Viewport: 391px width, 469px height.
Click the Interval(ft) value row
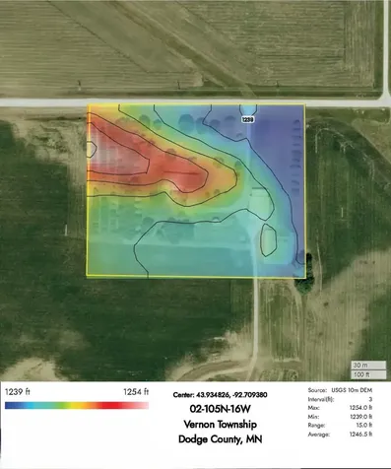[340, 399]
